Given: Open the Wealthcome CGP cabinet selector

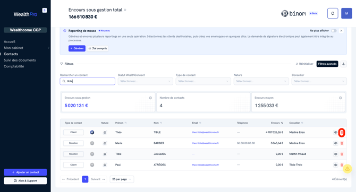Looking at the screenshot, I should [25, 30].
